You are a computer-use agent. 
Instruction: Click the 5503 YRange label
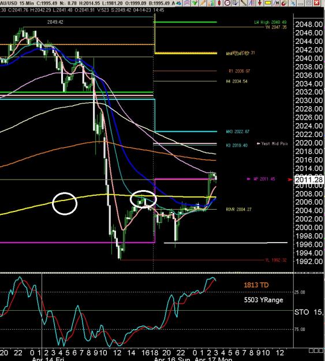[263, 300]
